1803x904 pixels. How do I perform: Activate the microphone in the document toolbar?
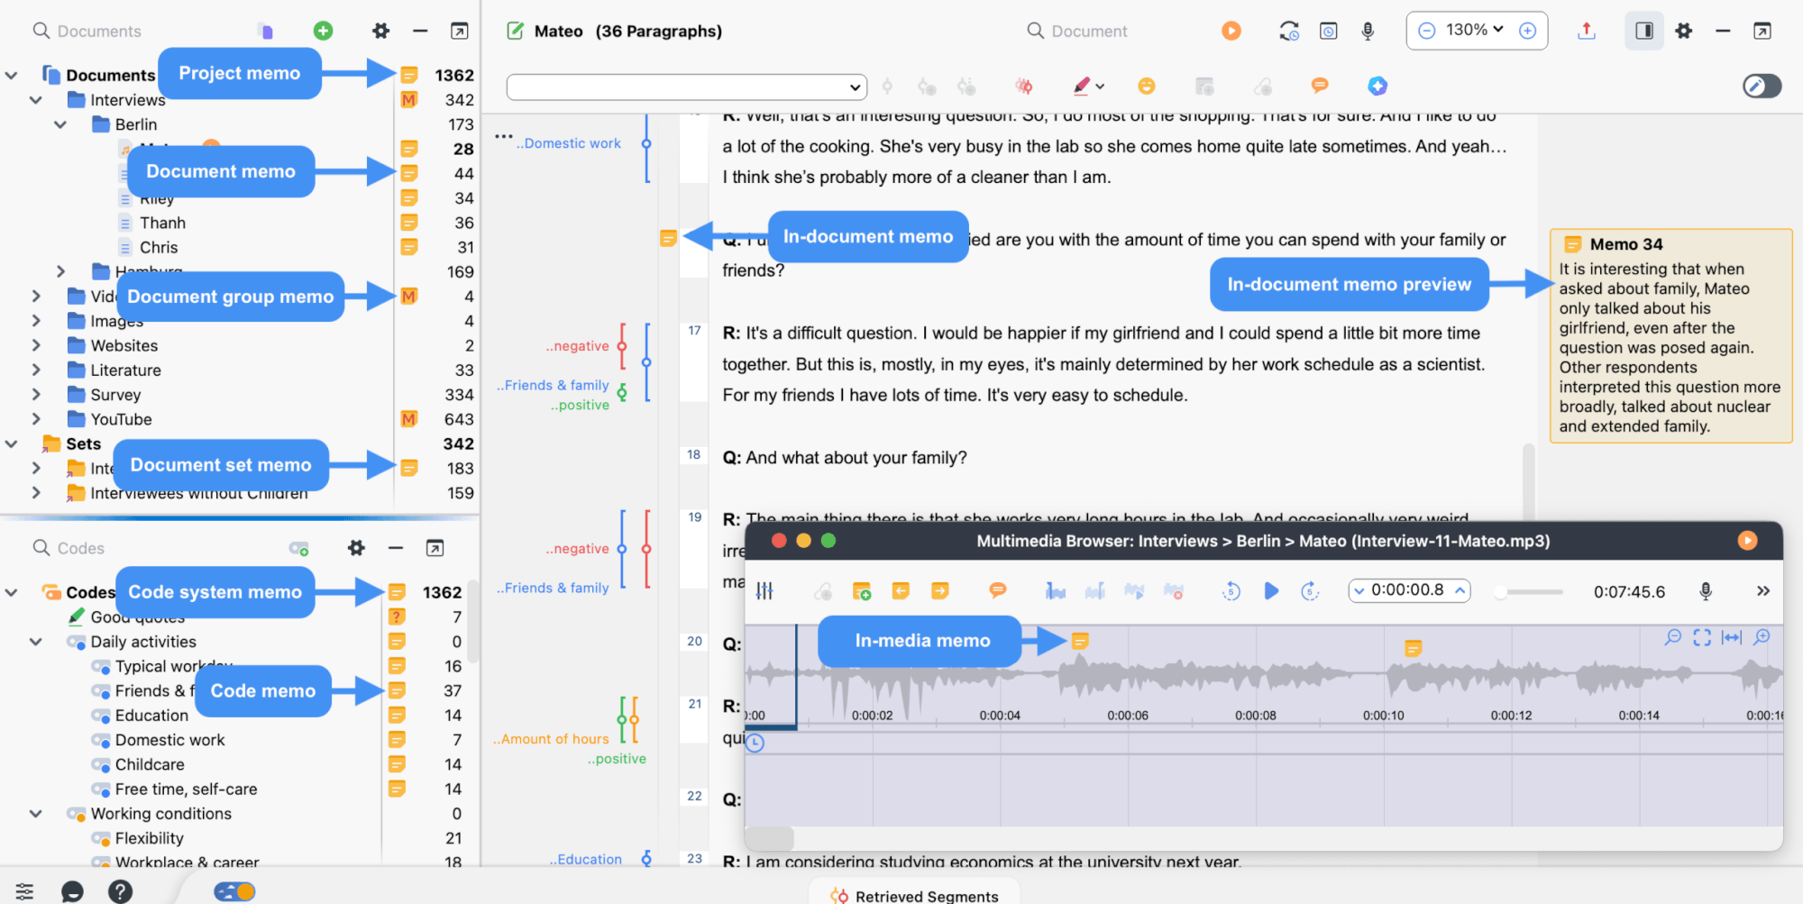(1368, 30)
